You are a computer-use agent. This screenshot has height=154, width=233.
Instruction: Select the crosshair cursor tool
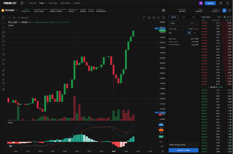click(x=3, y=23)
